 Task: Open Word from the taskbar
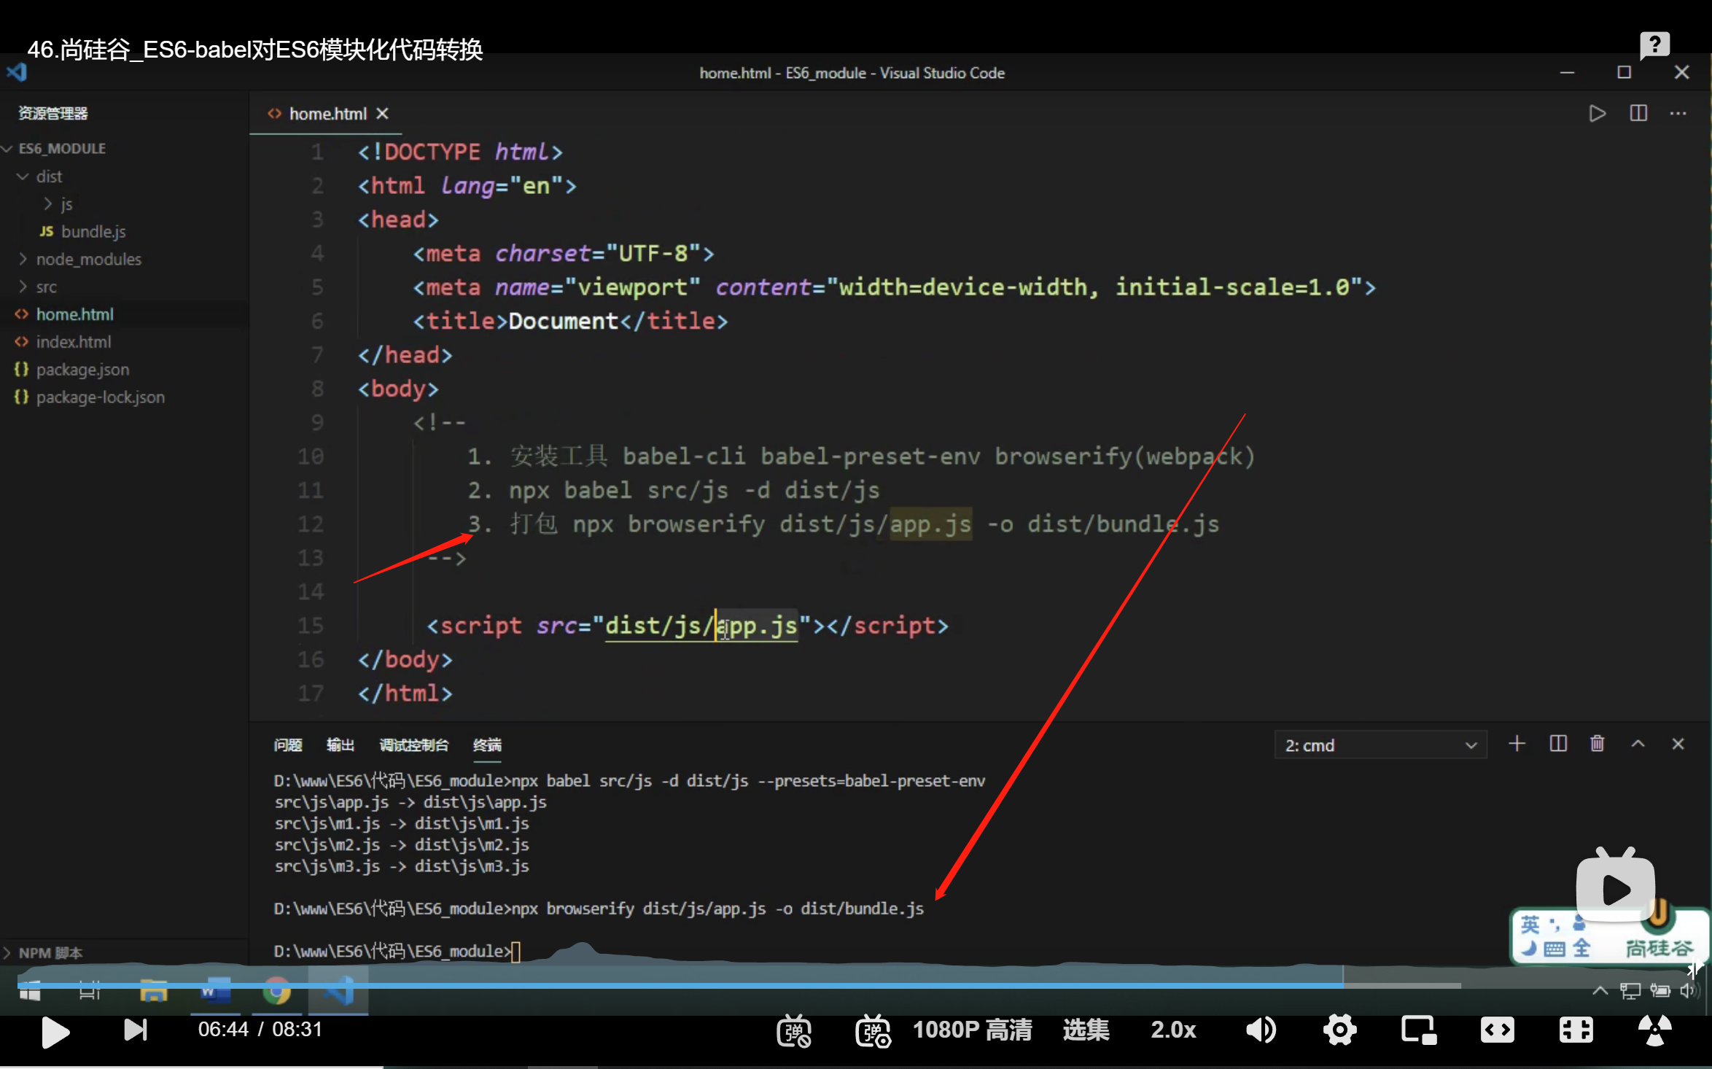click(x=216, y=991)
